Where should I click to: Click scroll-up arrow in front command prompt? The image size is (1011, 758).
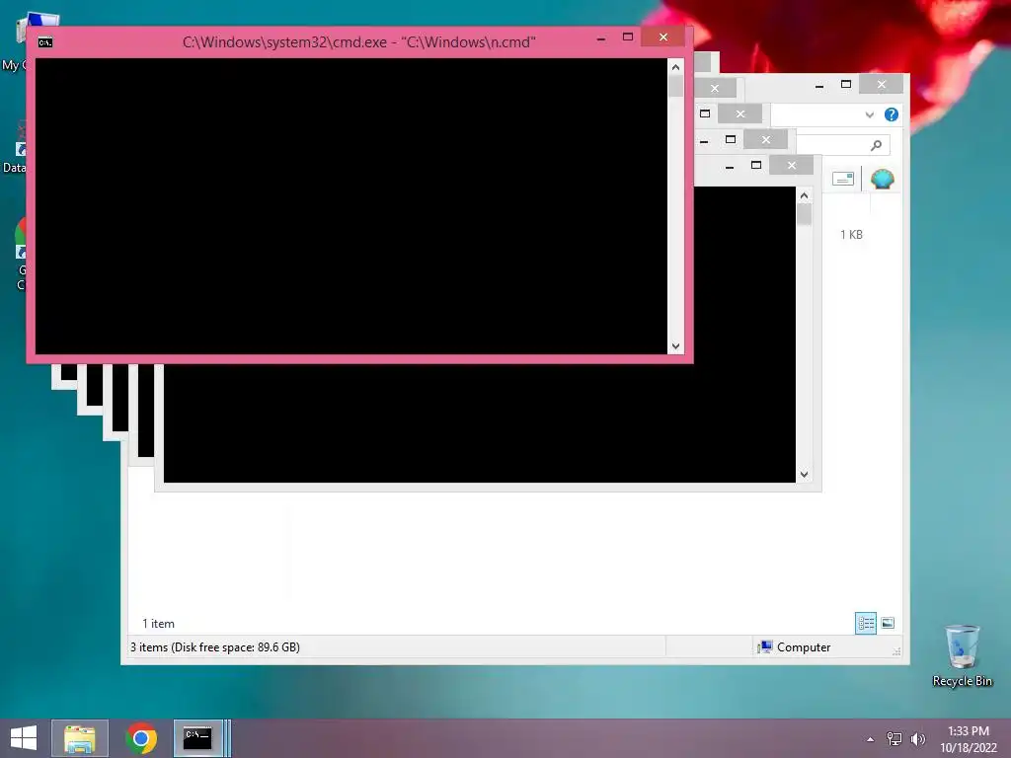coord(675,67)
